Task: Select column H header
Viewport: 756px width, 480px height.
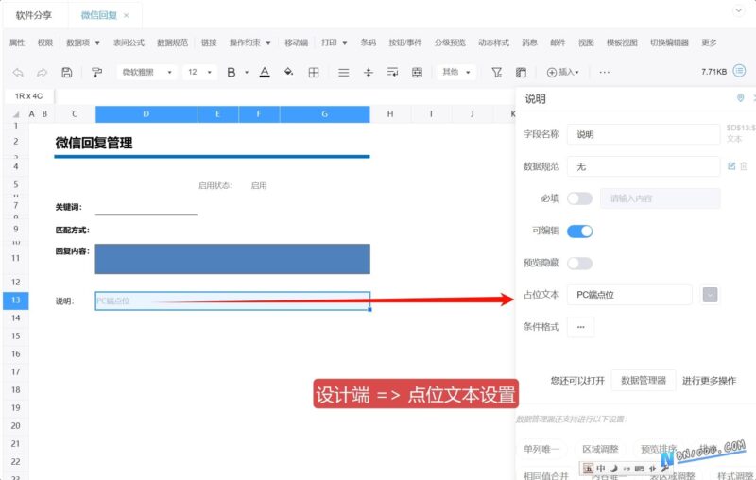Action: coord(390,114)
